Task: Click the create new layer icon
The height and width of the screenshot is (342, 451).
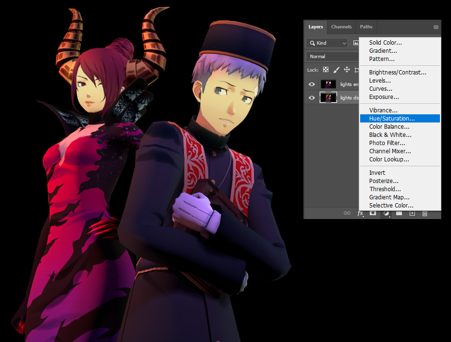Action: pyautogui.click(x=412, y=213)
